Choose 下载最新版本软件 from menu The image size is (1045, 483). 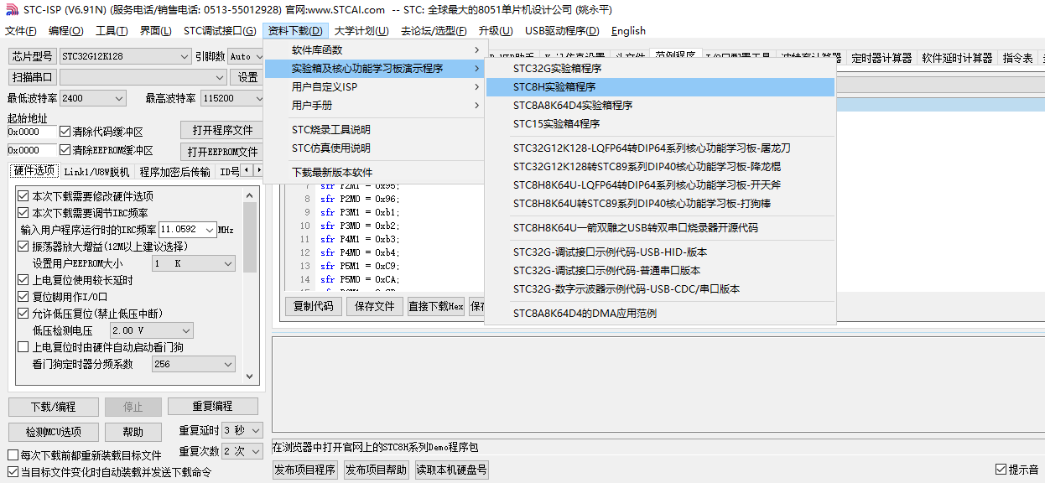(x=374, y=173)
